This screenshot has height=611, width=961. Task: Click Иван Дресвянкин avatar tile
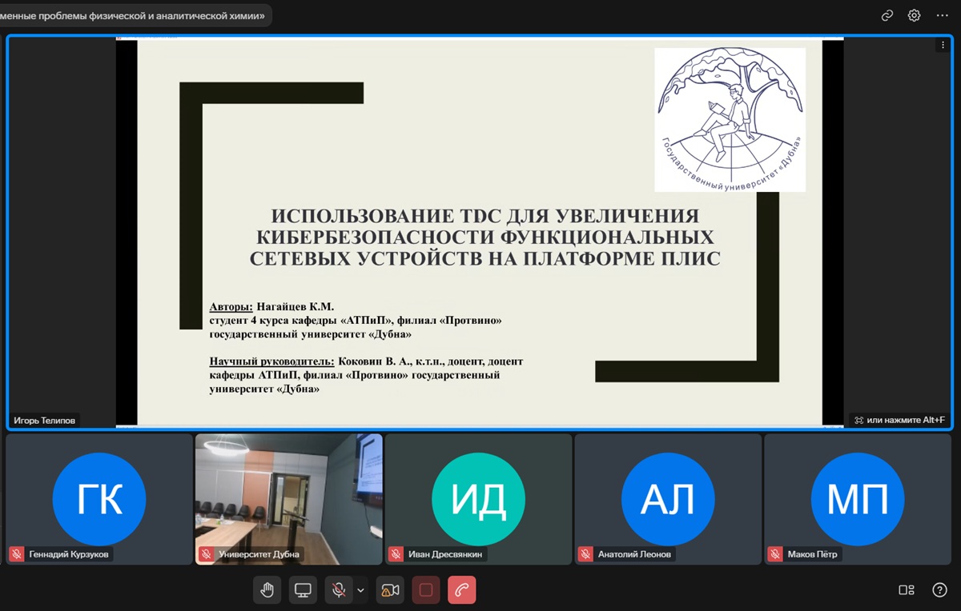pos(478,499)
